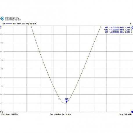Click the 3.548 U marker value
Viewport: 133px width, 133px height.
pyautogui.click(x=129, y=28)
